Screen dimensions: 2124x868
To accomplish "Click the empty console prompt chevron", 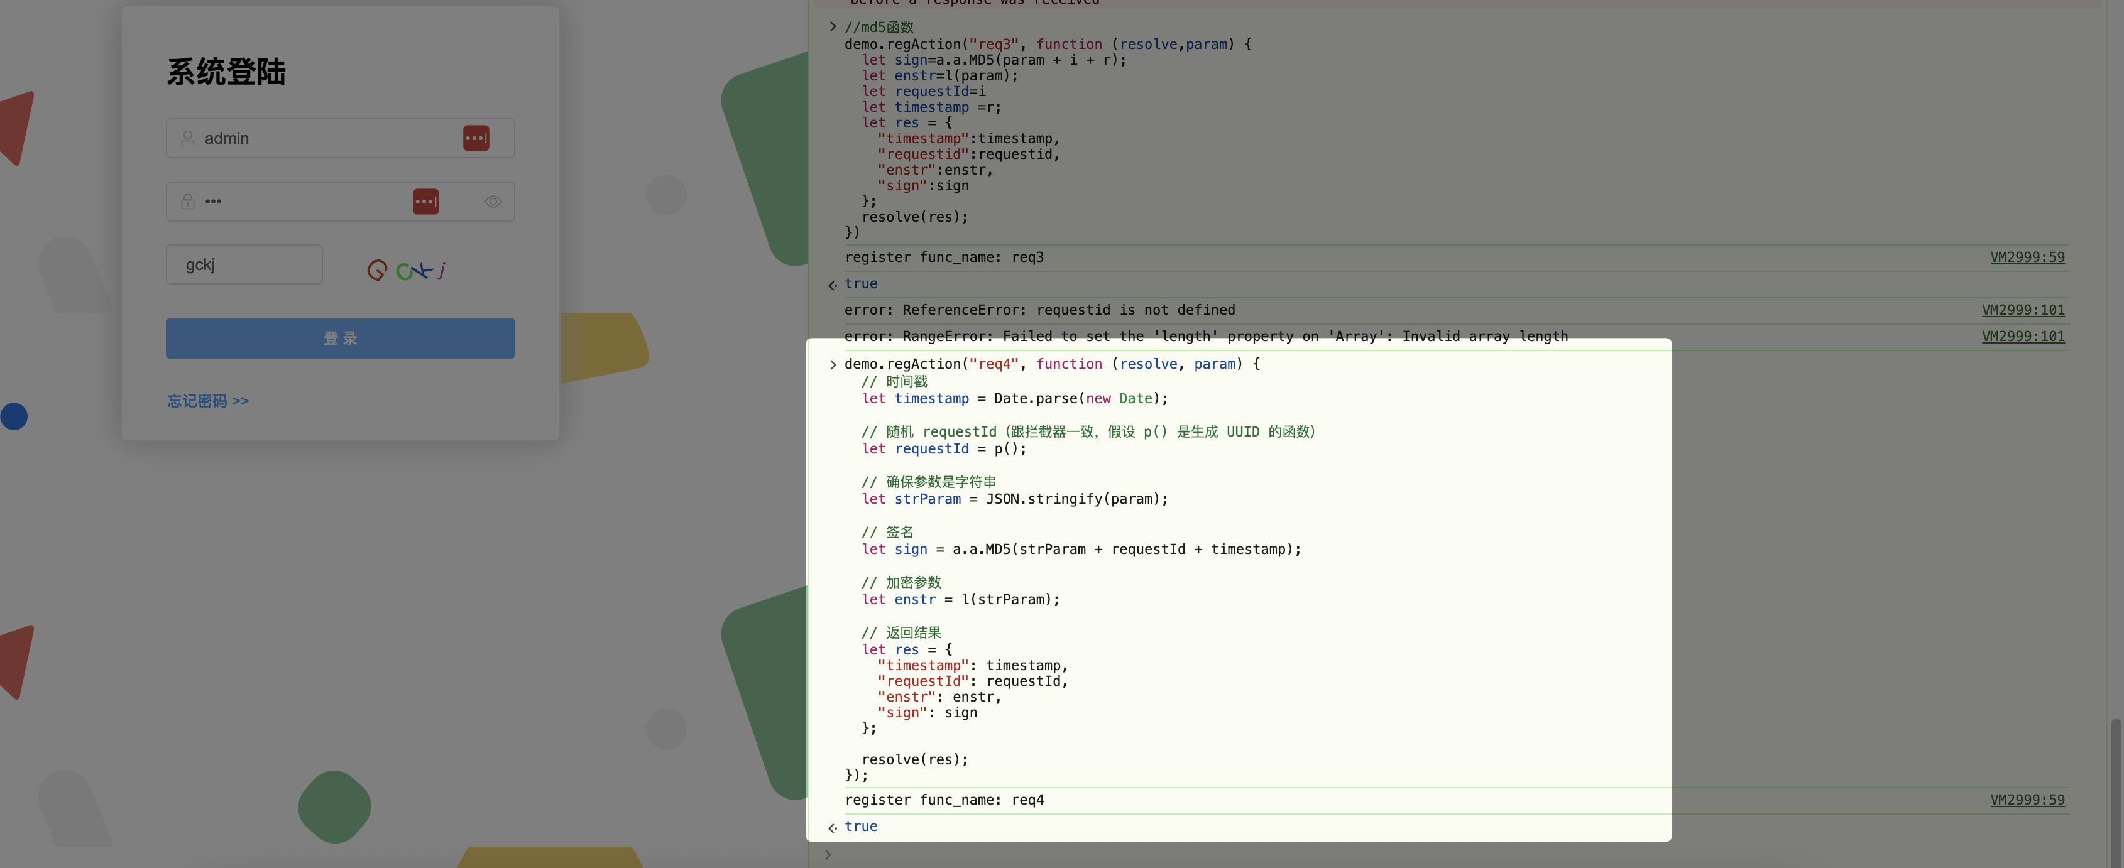I will (828, 854).
